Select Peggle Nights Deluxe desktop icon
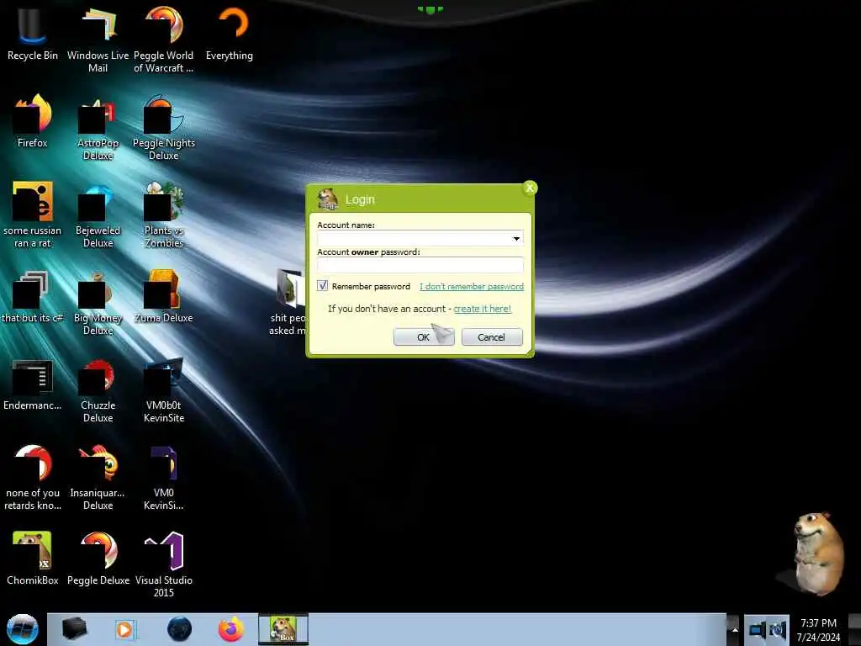The height and width of the screenshot is (646, 861). [164, 128]
